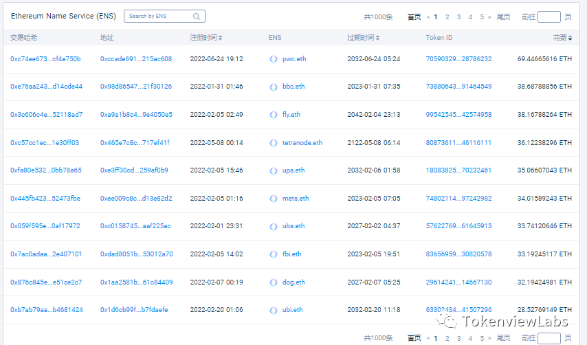Open transaction hash 0xe76aa243...d14cde44
This screenshot has height=345, width=587.
click(47, 87)
